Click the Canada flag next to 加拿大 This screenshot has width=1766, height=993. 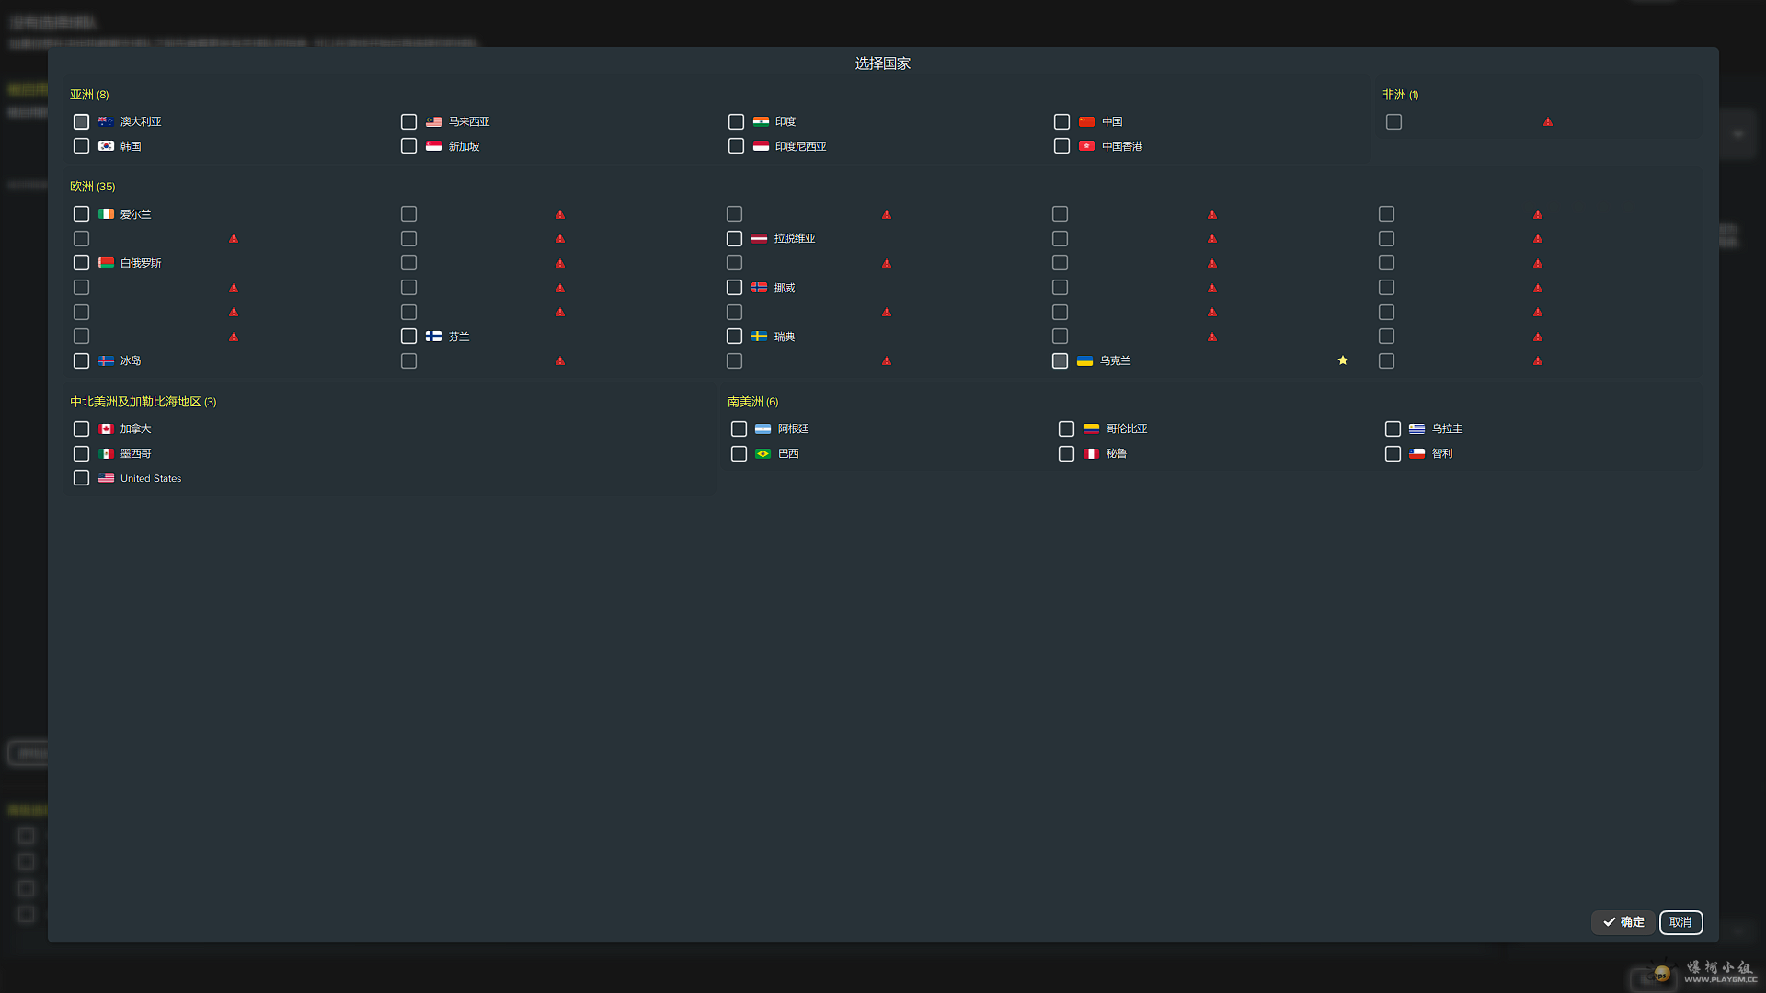[x=106, y=429]
